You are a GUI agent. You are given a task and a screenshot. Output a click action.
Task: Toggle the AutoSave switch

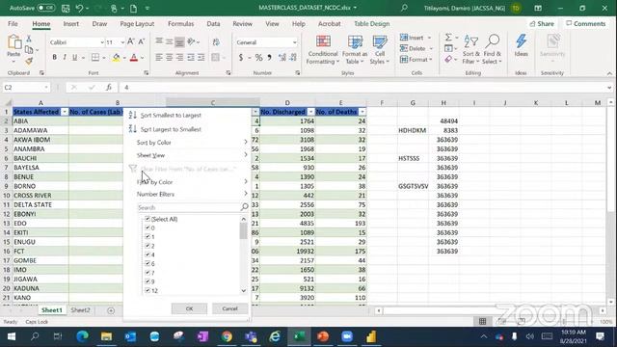(46, 8)
